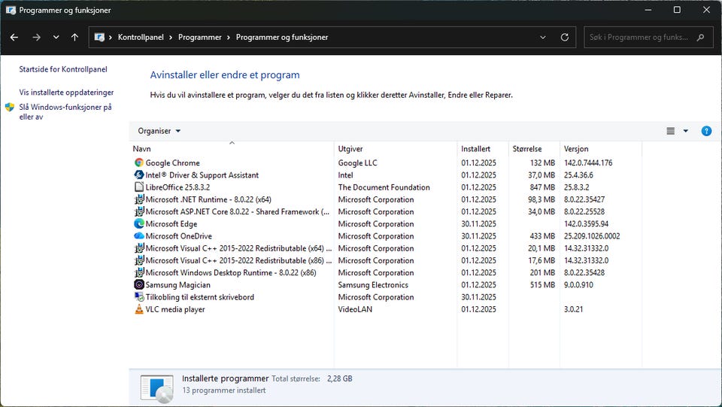Click the window title bar program icon
Image resolution: width=722 pixels, height=407 pixels.
pyautogui.click(x=11, y=10)
